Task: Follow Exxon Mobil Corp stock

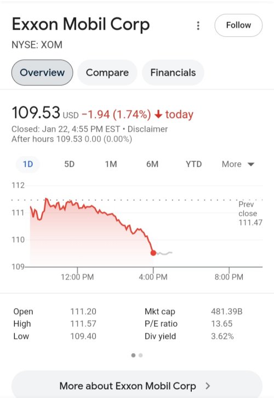Action: click(x=238, y=25)
